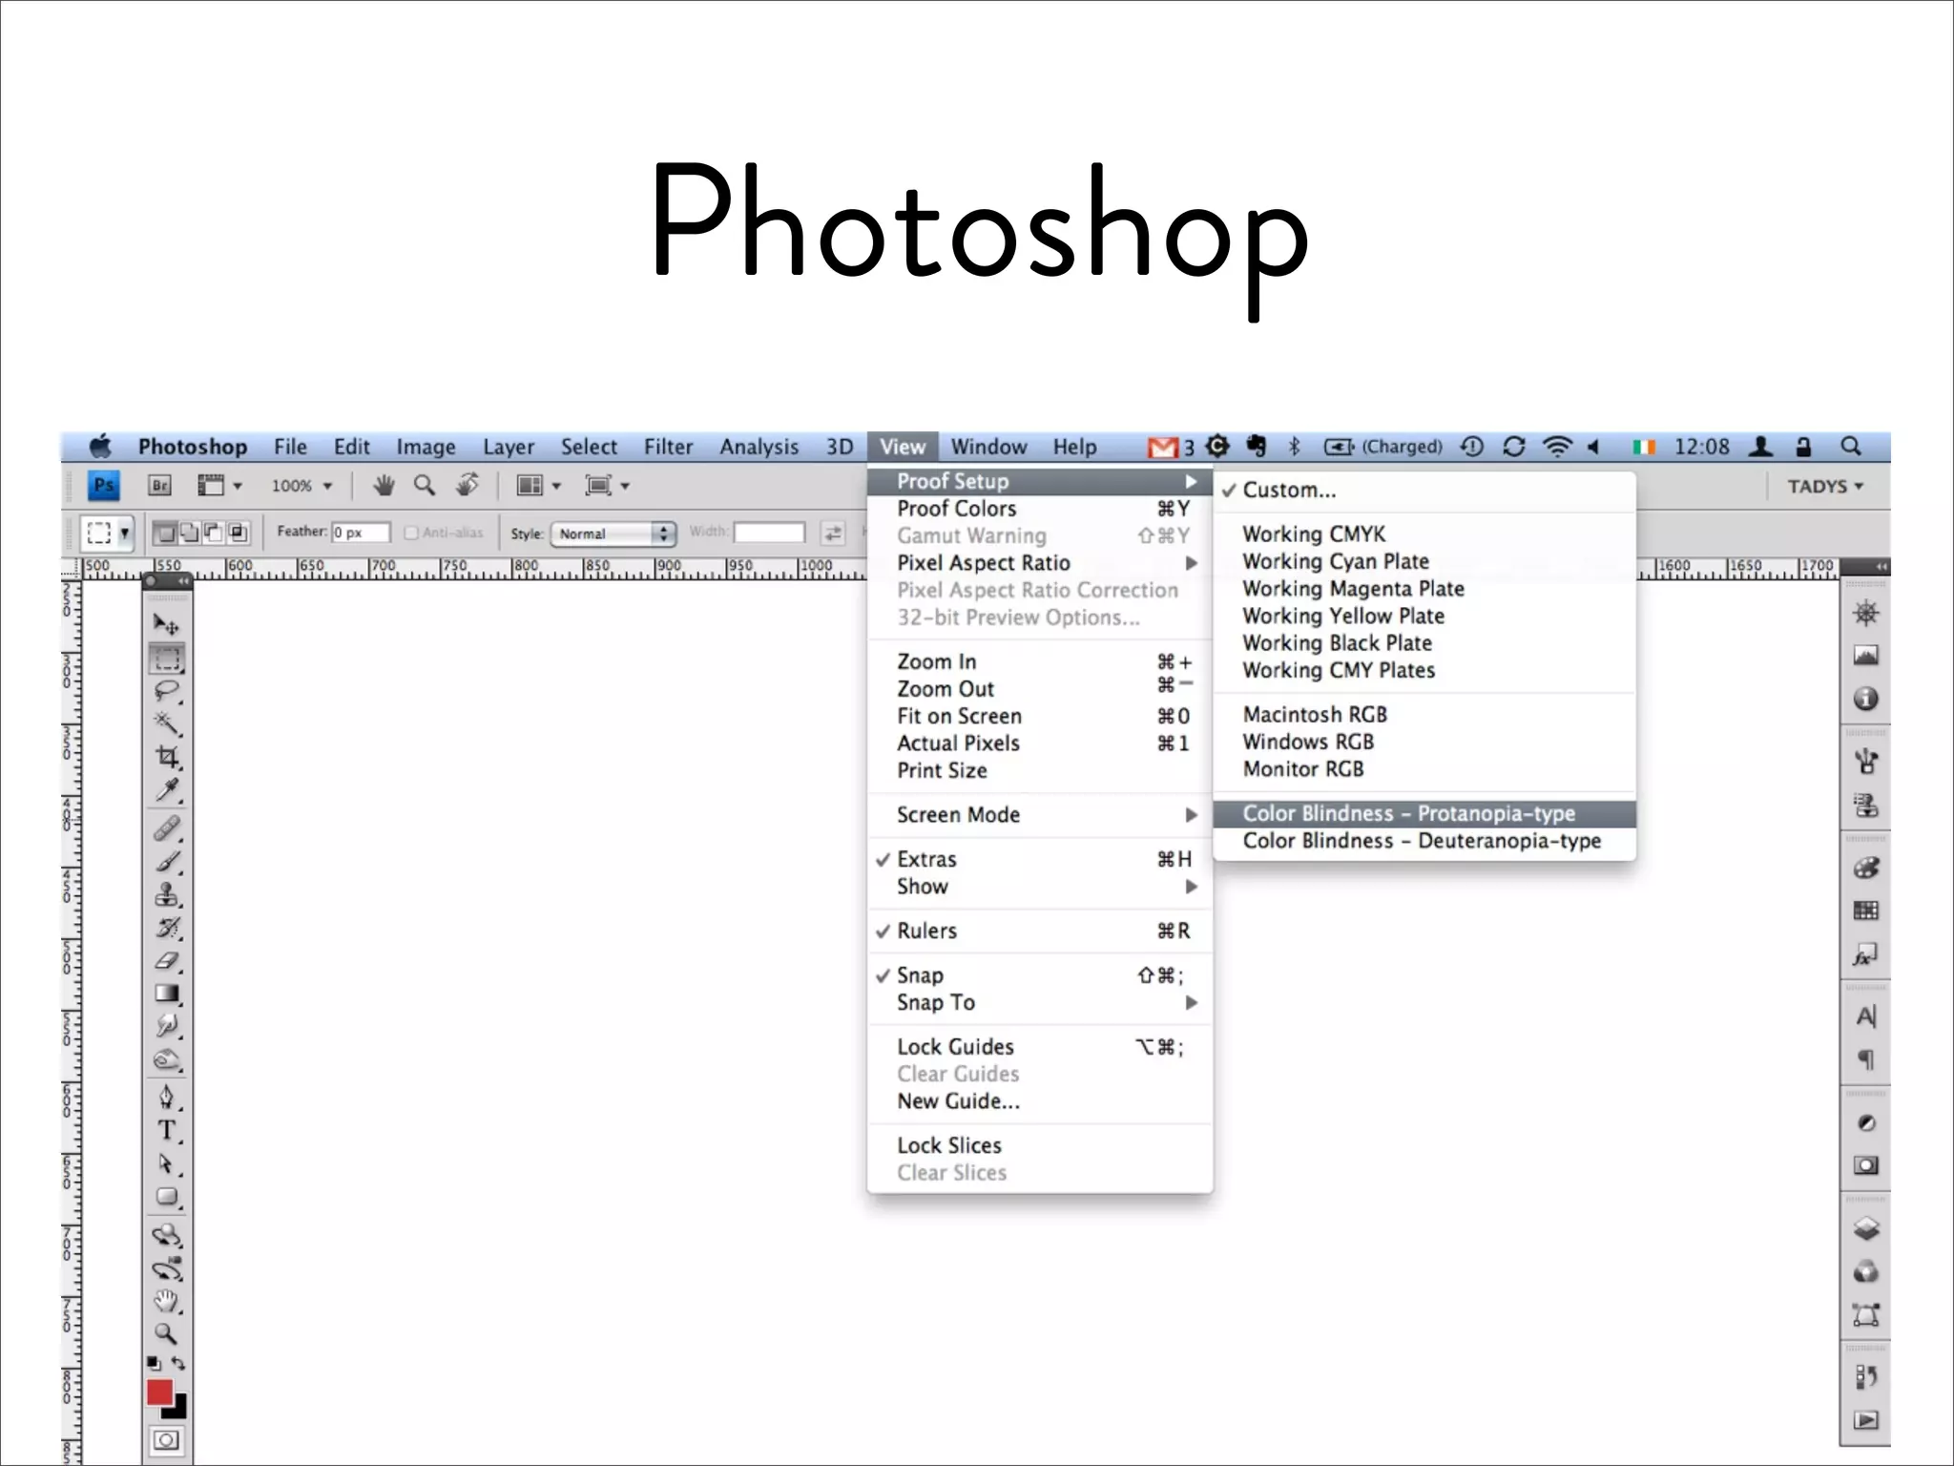
Task: Open the Arrange Documents dropdown
Action: click(538, 486)
